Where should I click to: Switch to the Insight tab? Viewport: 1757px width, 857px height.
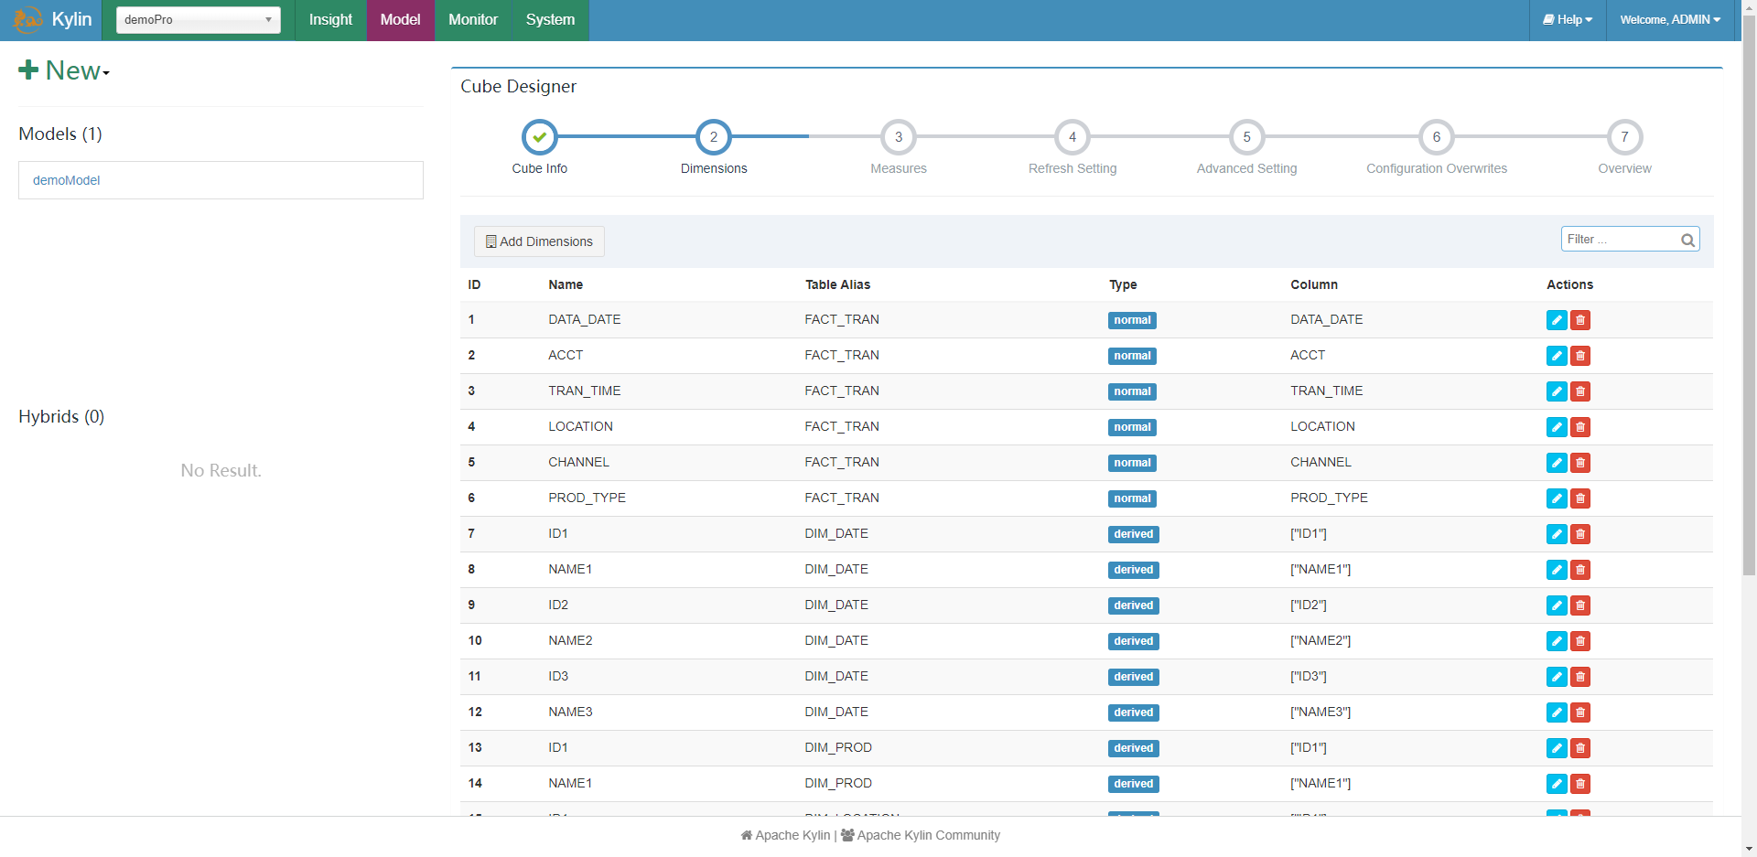pyautogui.click(x=329, y=19)
